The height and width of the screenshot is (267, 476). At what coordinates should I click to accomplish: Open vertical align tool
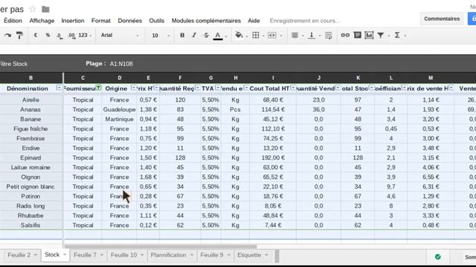311,36
